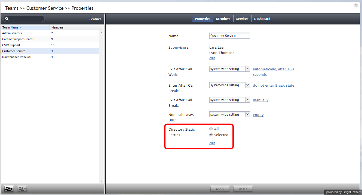
Task: Select the All radio button
Action: [x=211, y=129]
